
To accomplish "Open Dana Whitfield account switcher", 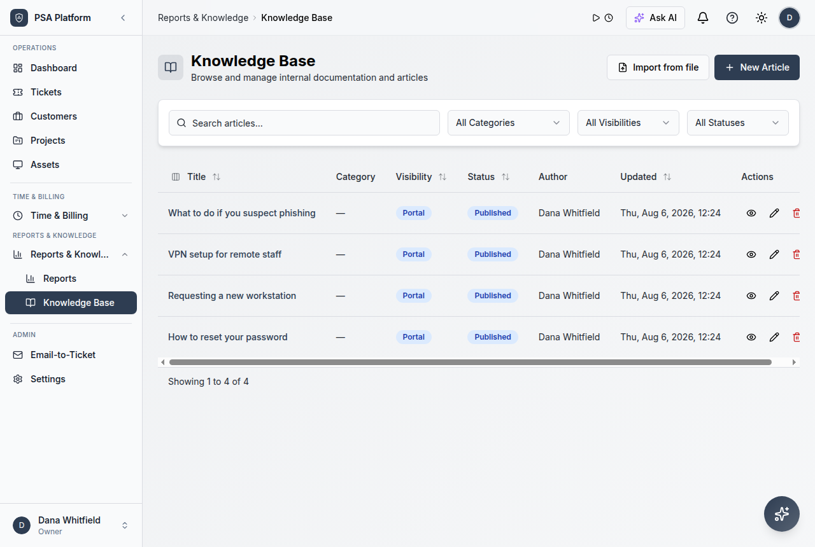I will pos(71,525).
